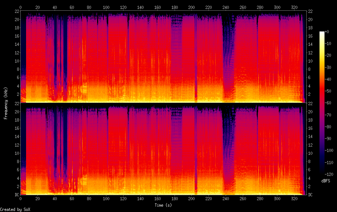This screenshot has height=212, width=337.
Task: Click the 100 second tick on the bottom time axis
Action: coord(106,199)
